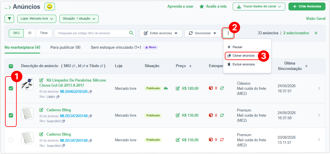Sort by Título using header sort arrows
Screen dimensions: 330x154
click(x=101, y=66)
